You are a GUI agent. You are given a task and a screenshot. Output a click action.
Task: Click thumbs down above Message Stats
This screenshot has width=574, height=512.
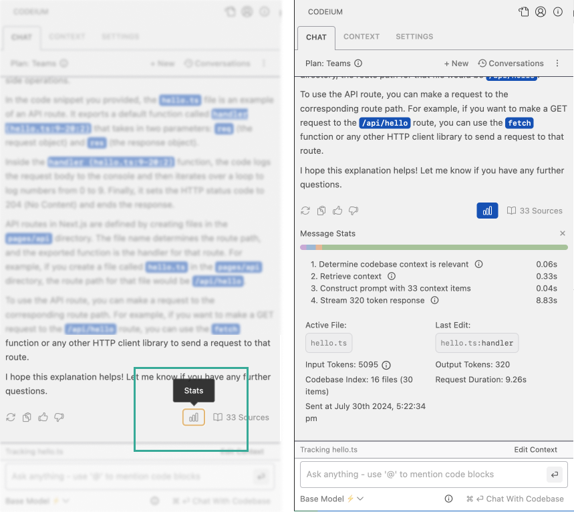pos(353,211)
